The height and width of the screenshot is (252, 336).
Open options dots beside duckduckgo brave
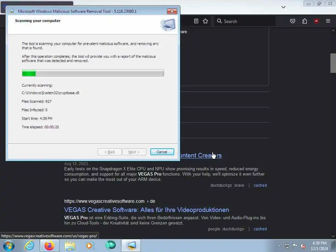(x=249, y=185)
